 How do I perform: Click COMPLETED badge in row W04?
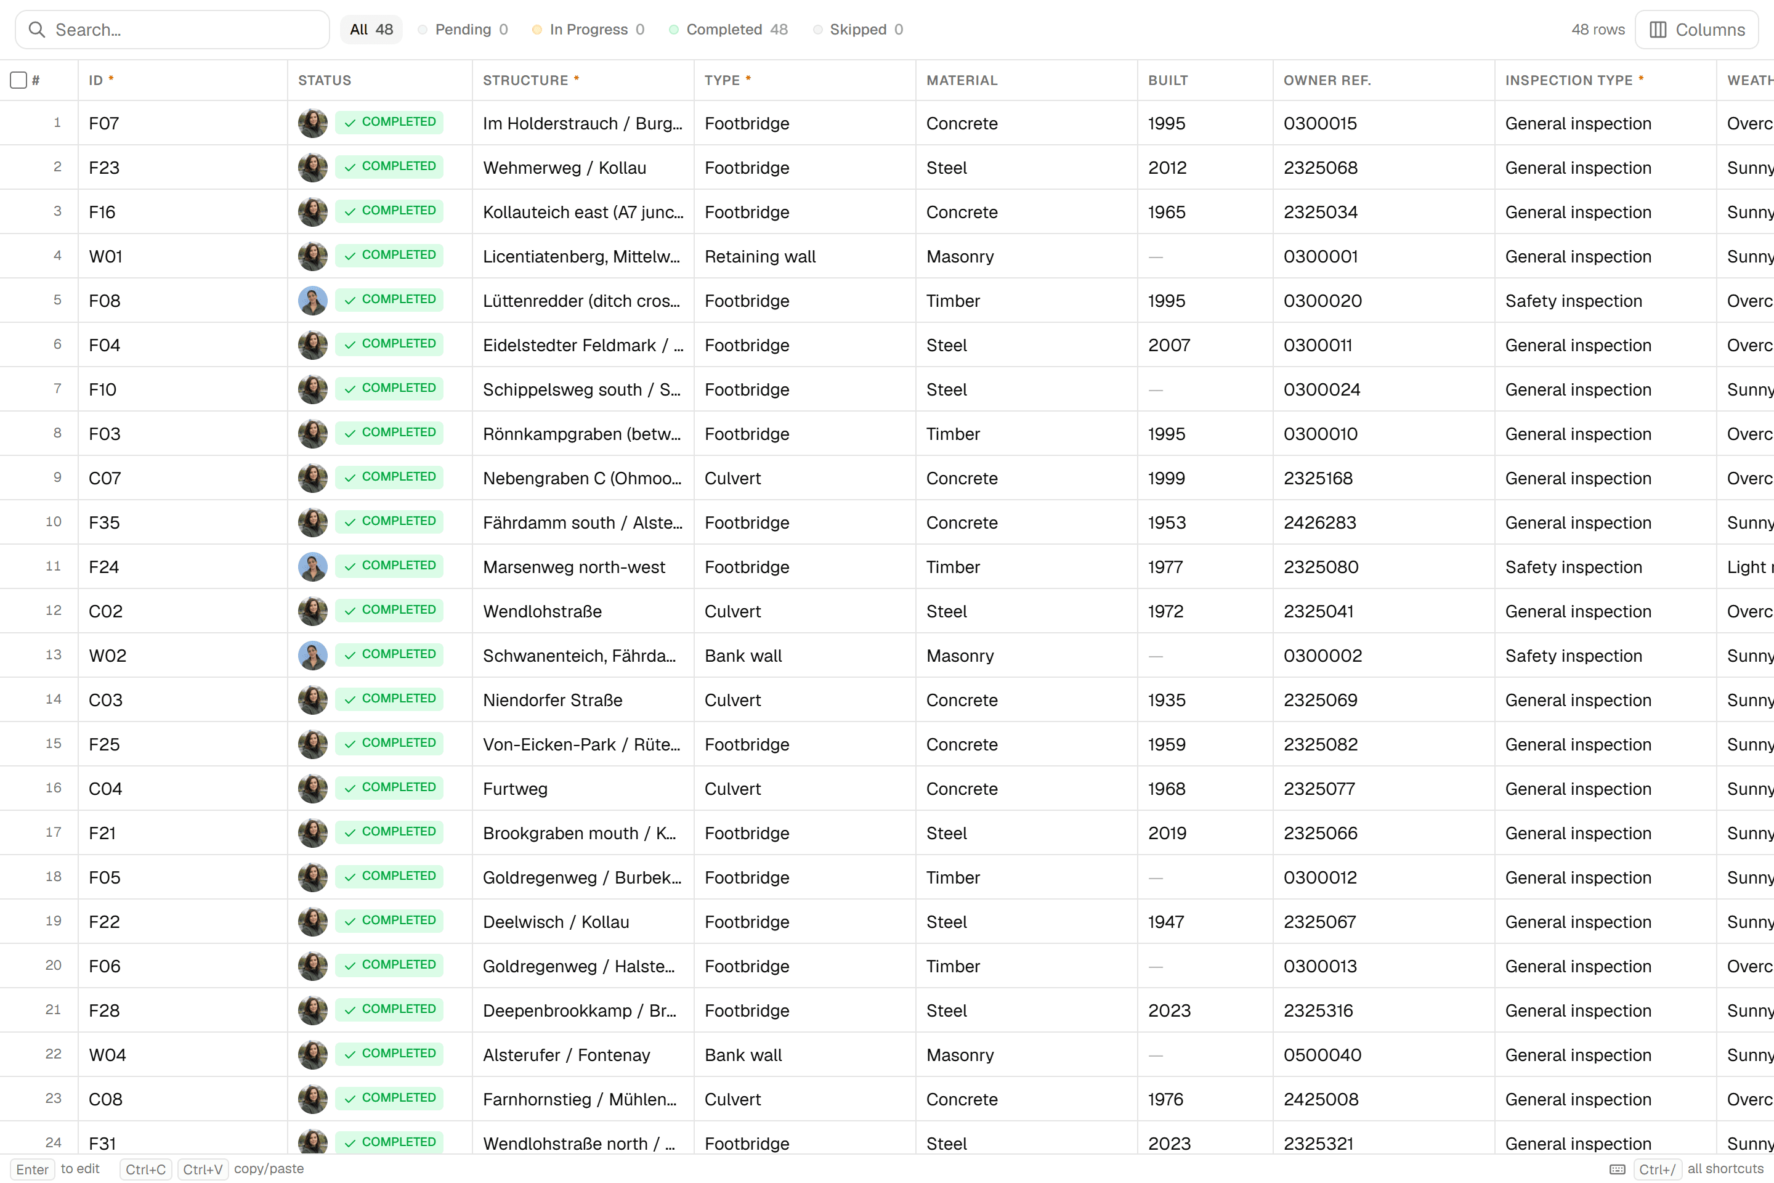coord(389,1054)
